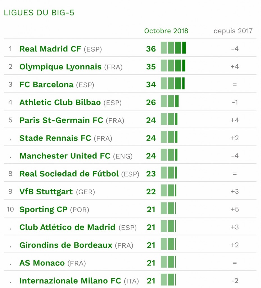This screenshot has height=288, width=261.
Task: Sort by the depuis 2017 column header
Action: pos(233,31)
